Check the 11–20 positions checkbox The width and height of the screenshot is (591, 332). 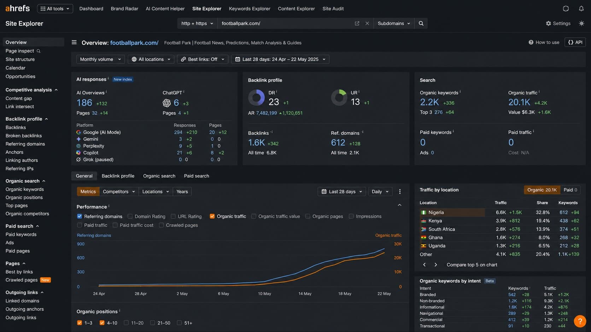click(x=126, y=323)
